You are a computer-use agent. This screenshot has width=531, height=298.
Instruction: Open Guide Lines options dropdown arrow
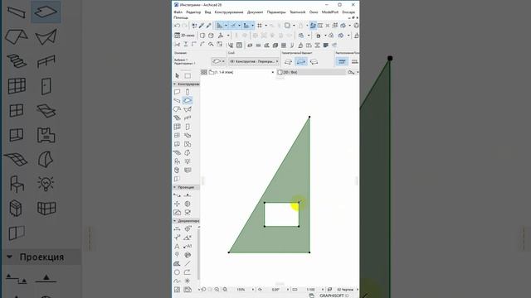pos(226,26)
